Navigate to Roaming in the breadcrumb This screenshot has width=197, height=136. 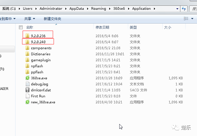pyautogui.click(x=99, y=9)
